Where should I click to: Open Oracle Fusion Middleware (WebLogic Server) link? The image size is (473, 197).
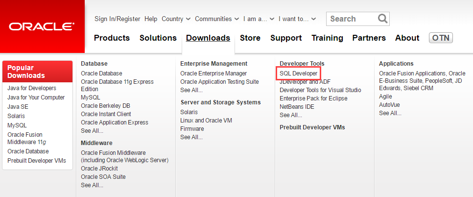(x=124, y=156)
